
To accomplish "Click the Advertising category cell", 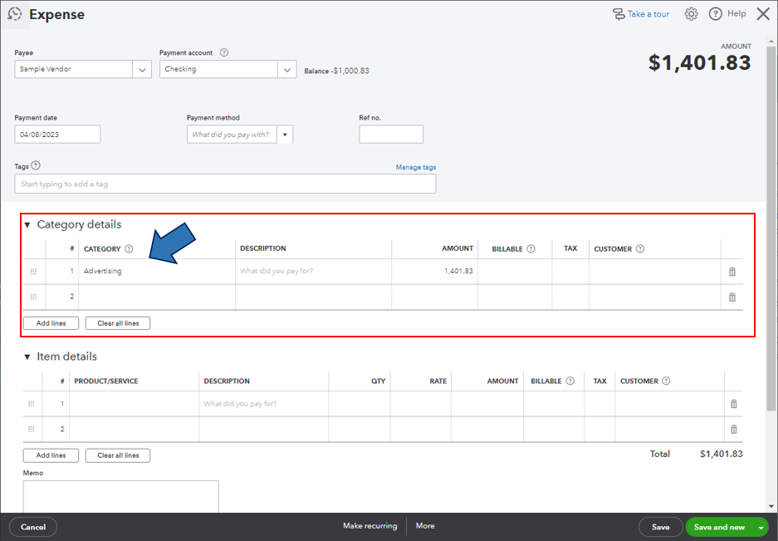I will (x=157, y=271).
